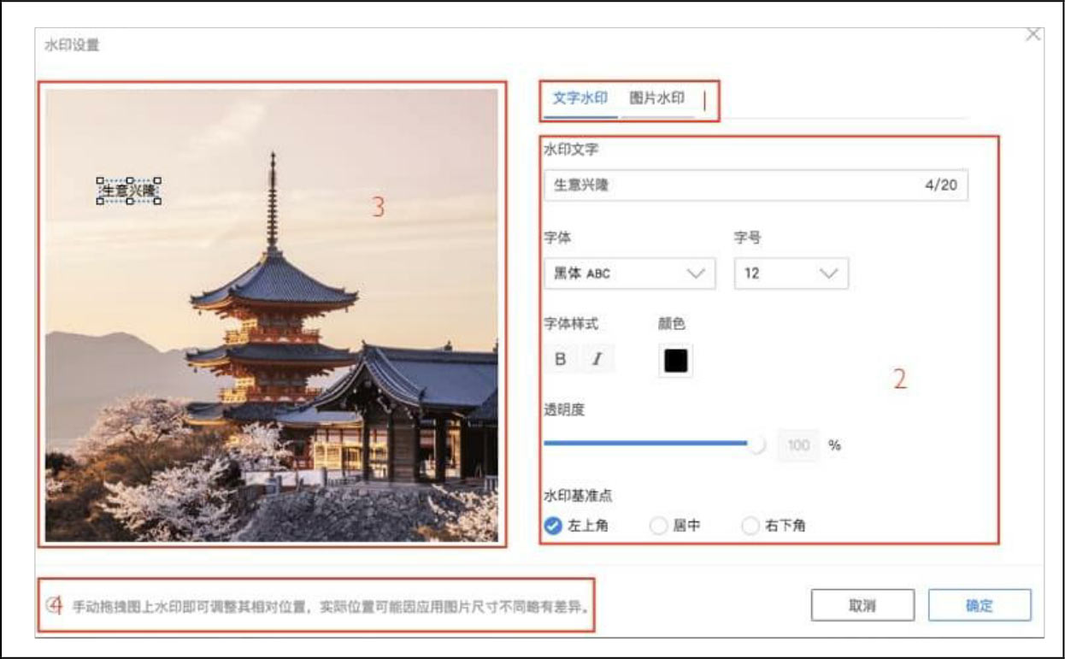
Task: Click the 字体样式 label
Action: [x=571, y=324]
